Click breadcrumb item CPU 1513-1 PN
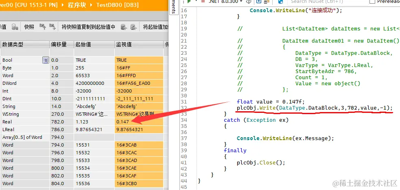Viewport: 400px width, 190px height. 37,5
